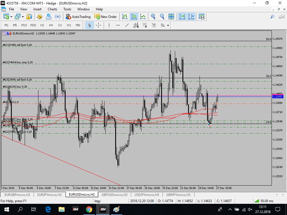Click the gold money stack toolbar icon
This screenshot has width=287, height=215.
pos(40,17)
